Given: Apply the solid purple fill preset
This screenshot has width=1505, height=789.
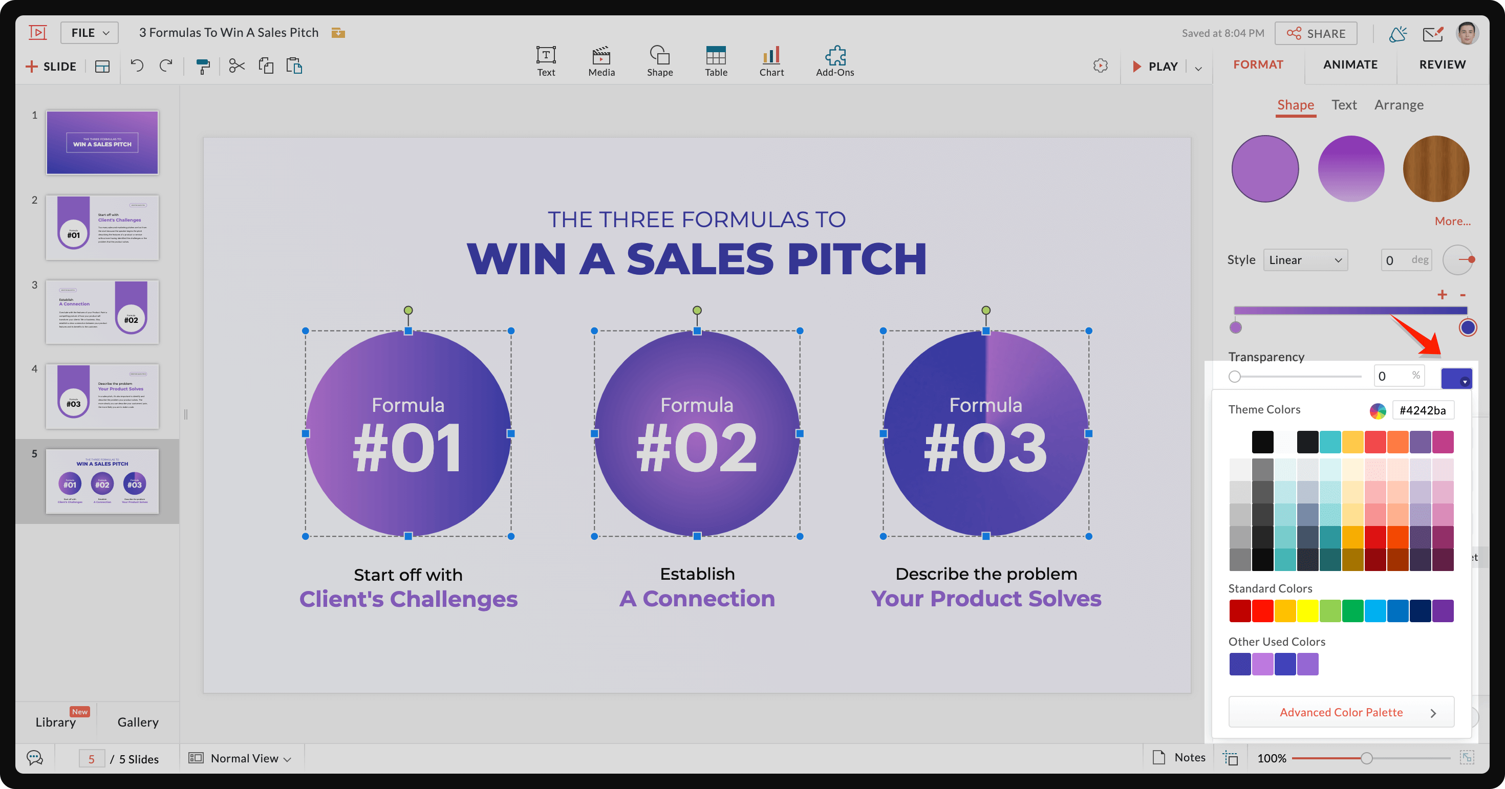Looking at the screenshot, I should 1265,169.
